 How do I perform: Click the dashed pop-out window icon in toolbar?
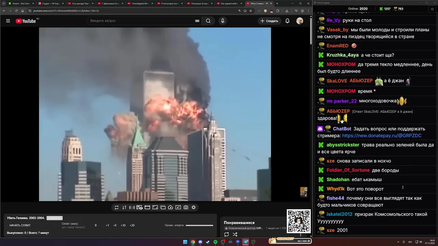(x=163, y=207)
